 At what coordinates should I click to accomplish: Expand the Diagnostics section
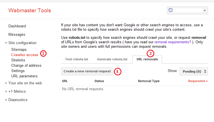coord(6,100)
